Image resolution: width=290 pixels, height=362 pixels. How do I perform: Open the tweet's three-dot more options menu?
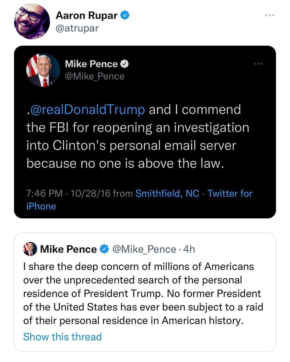point(269,15)
